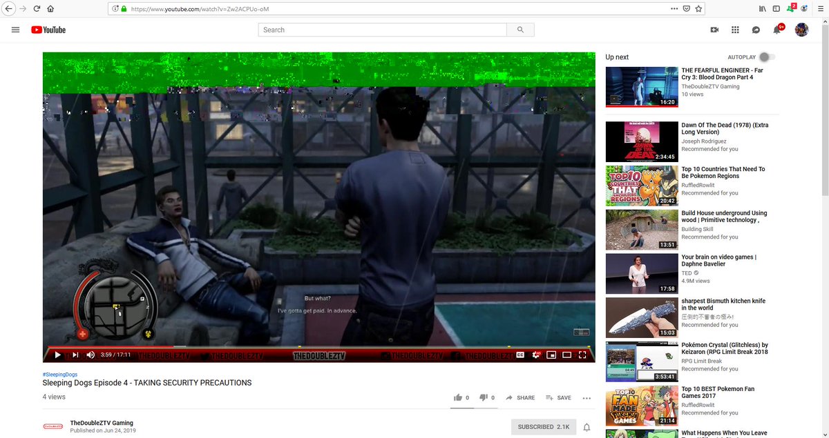Enter full screen mode
The width and height of the screenshot is (829, 438).
582,355
